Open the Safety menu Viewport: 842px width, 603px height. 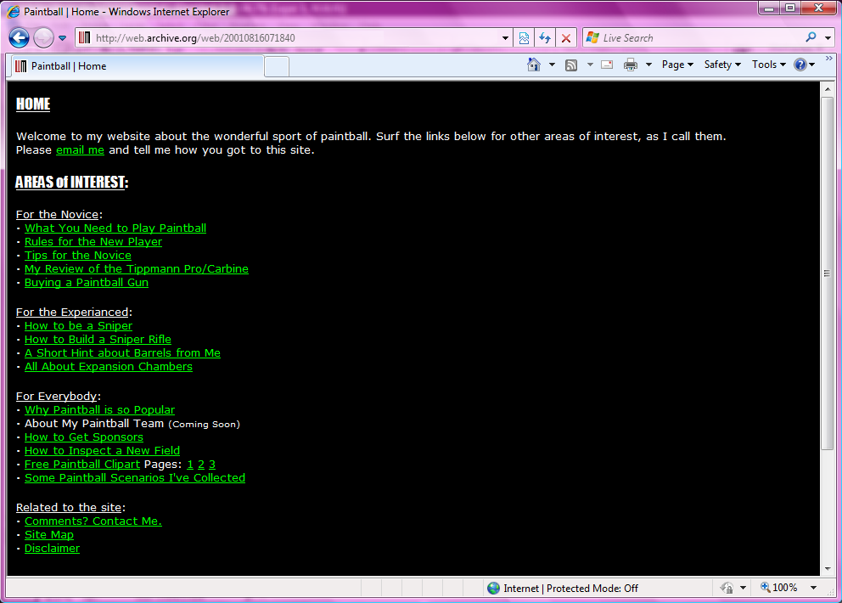[x=722, y=65]
